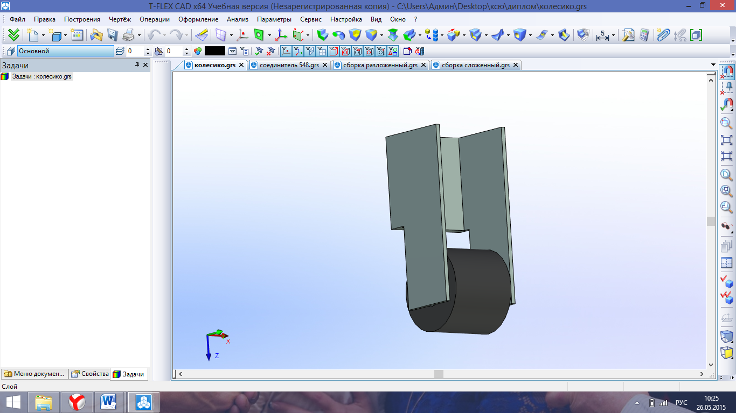The height and width of the screenshot is (413, 736).
Task: Click the color palette balls icon
Action: [198, 51]
